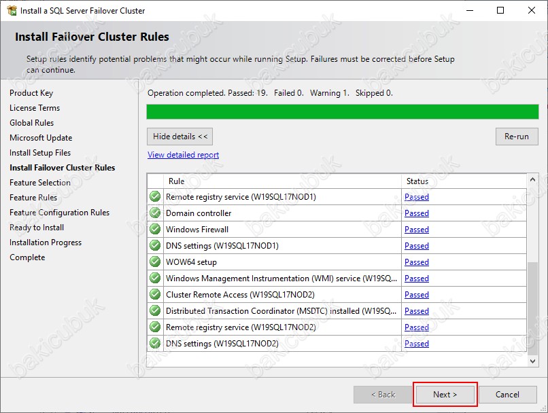Select the Installation Progress step
The width and height of the screenshot is (548, 413).
pos(46,243)
